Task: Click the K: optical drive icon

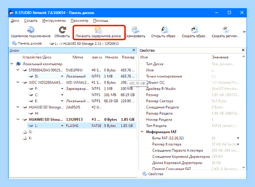Action: pos(24,138)
